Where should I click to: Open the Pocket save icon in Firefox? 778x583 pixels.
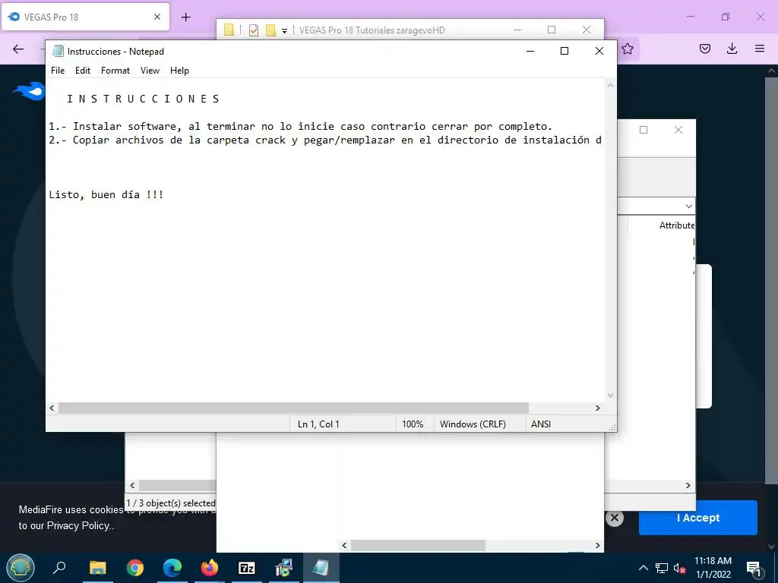click(x=704, y=49)
